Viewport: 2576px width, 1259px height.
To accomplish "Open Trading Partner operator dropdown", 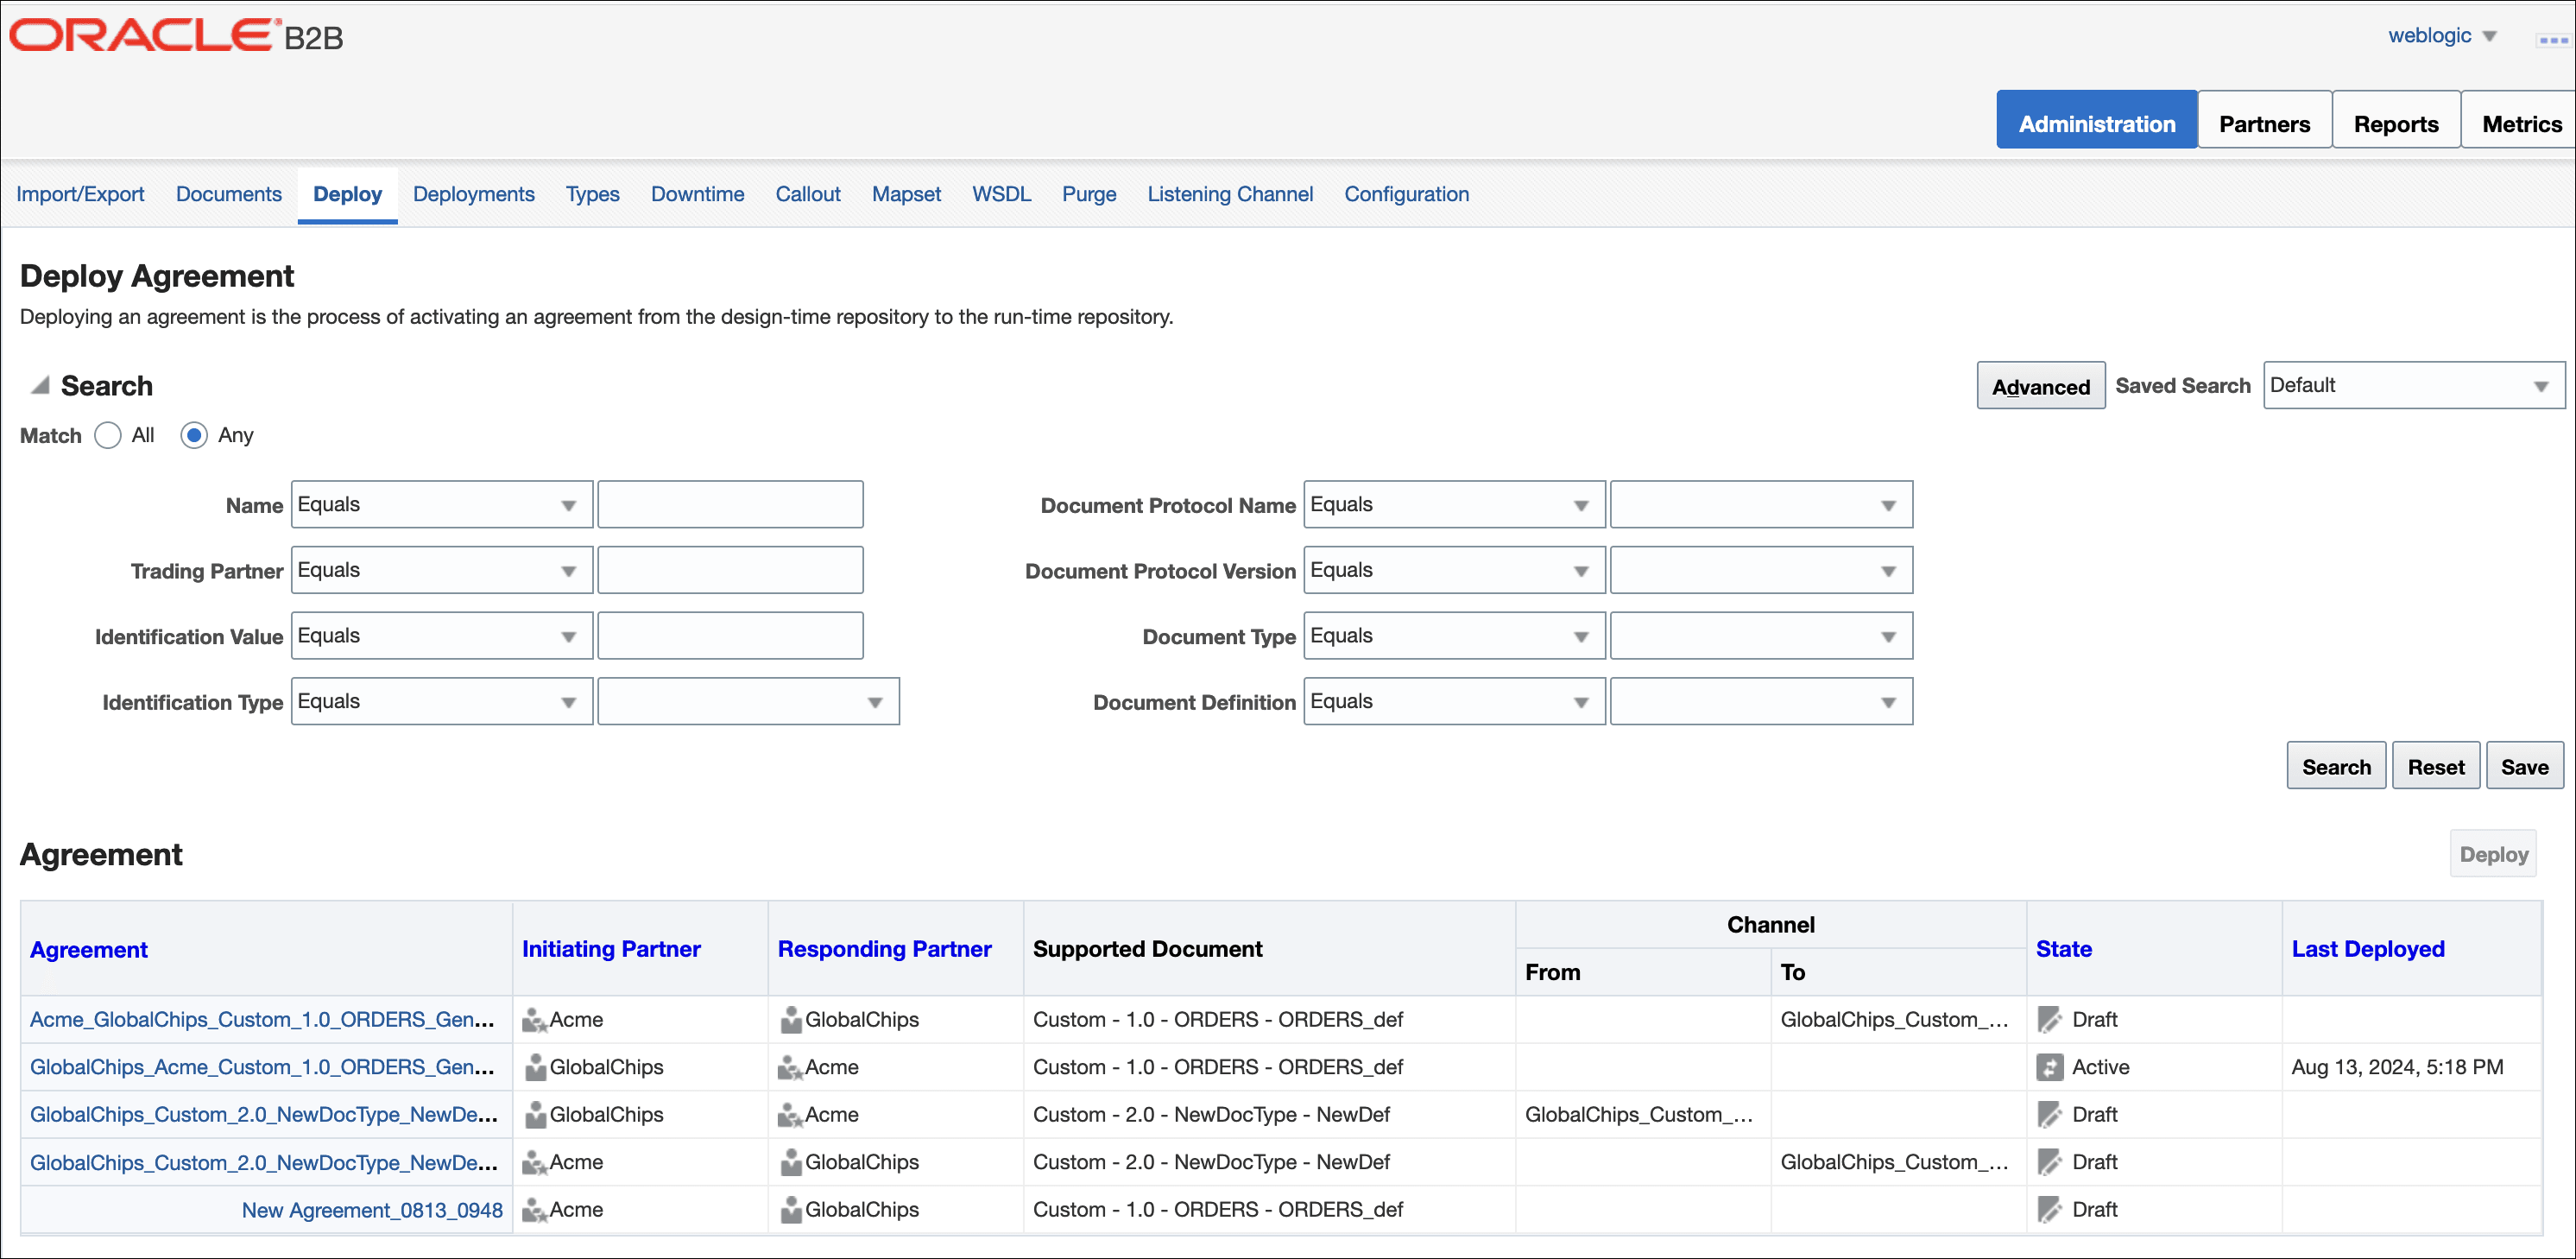I will [x=442, y=570].
